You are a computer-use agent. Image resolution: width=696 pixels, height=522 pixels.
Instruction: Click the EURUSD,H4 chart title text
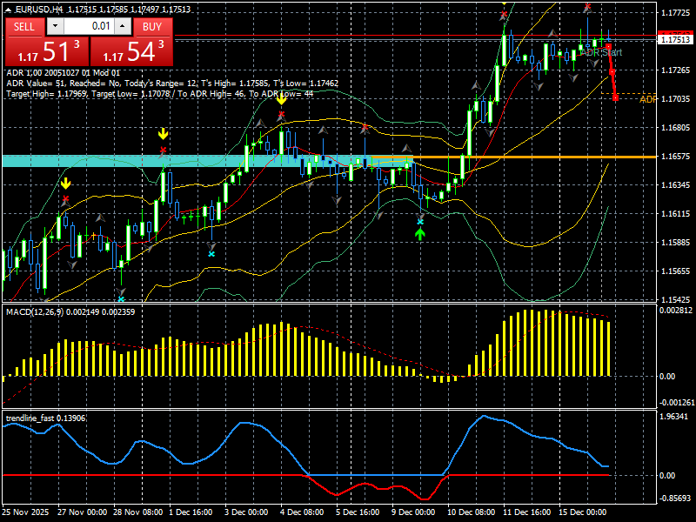(x=38, y=10)
